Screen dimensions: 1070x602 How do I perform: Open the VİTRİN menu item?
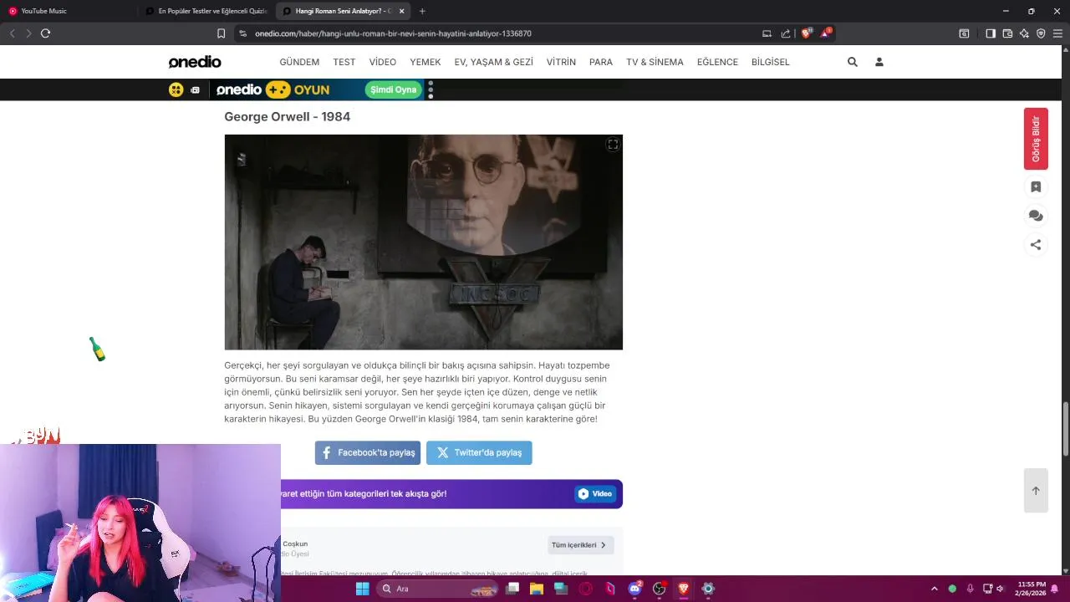coord(561,62)
